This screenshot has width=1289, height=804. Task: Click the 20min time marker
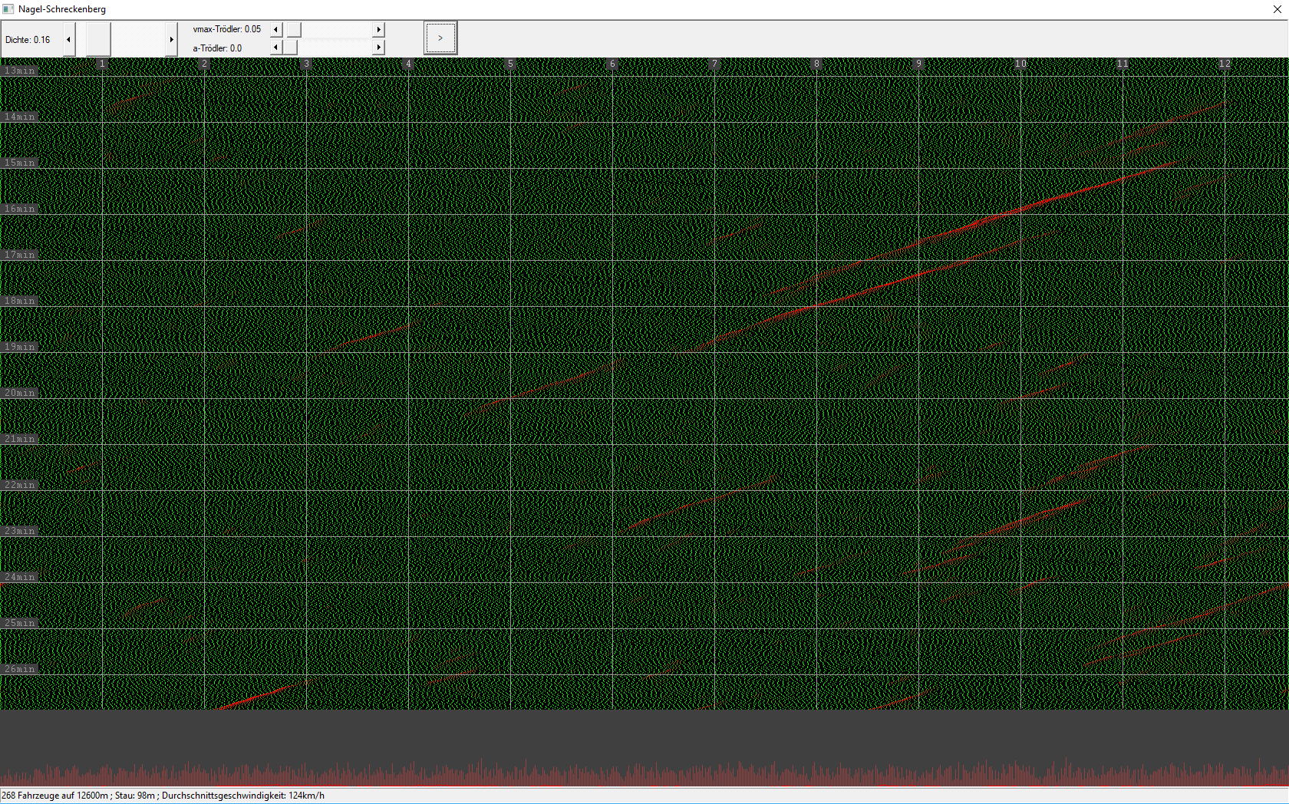pyautogui.click(x=20, y=393)
